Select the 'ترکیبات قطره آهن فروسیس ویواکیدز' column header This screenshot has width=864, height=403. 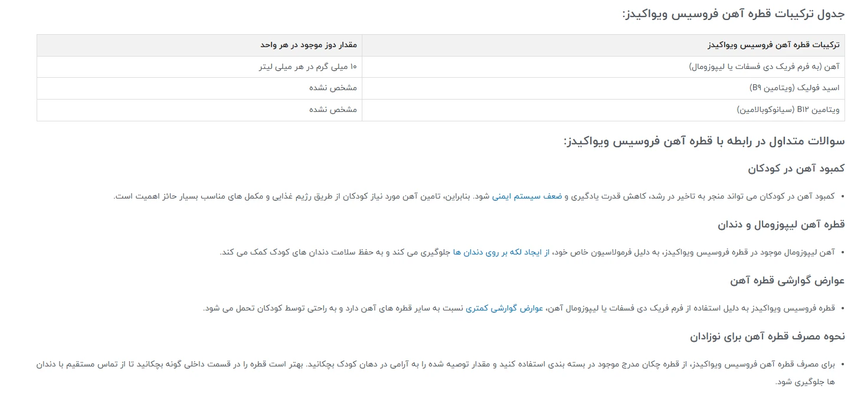(773, 45)
